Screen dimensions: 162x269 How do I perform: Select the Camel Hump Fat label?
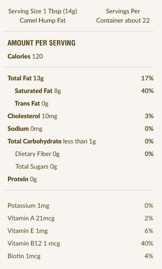[43, 21]
